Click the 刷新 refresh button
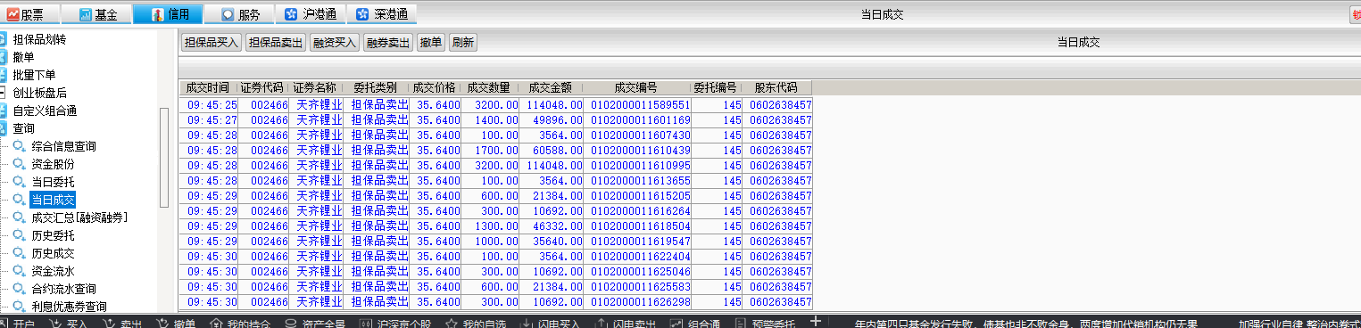 coord(463,42)
